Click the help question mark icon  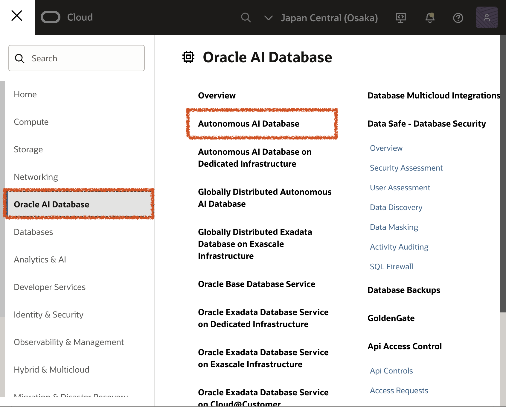tap(458, 18)
